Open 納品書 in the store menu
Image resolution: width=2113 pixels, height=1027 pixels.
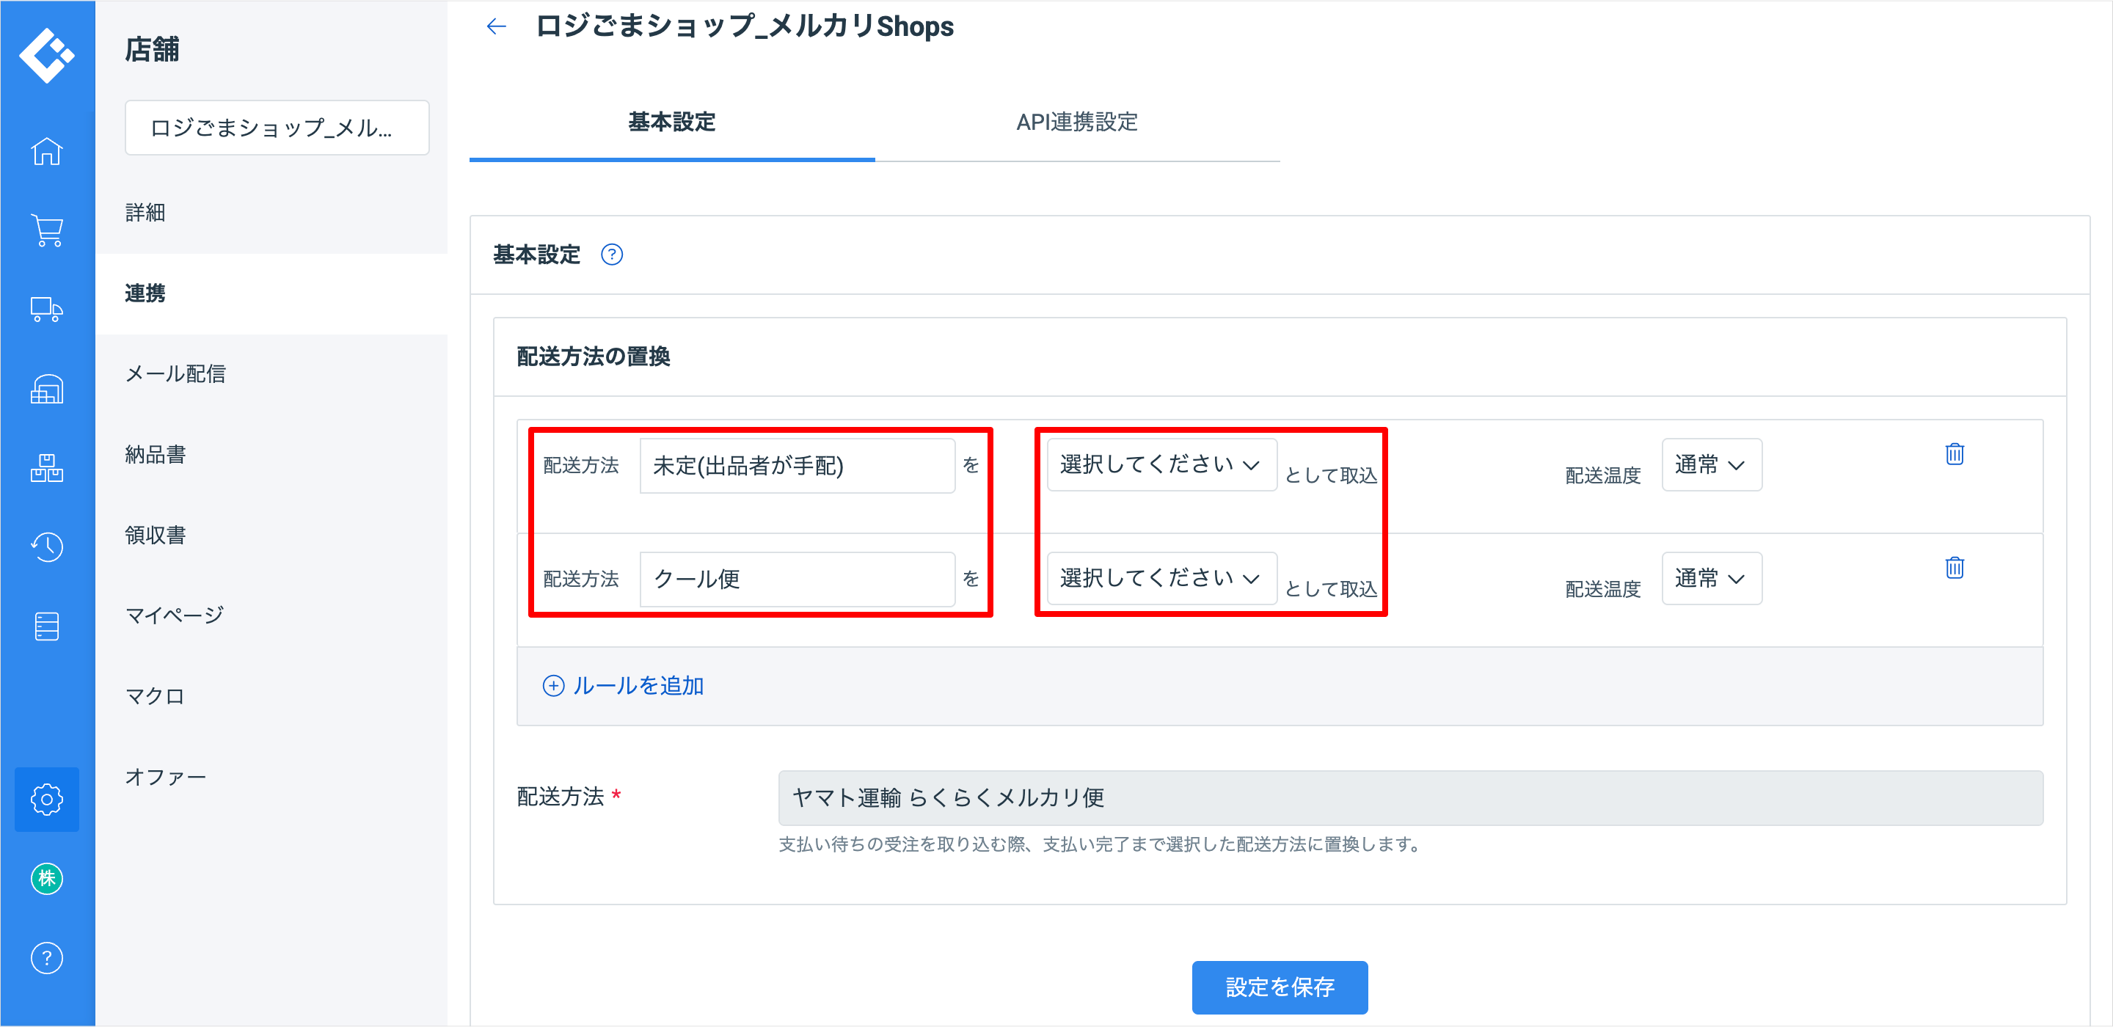[x=155, y=454]
